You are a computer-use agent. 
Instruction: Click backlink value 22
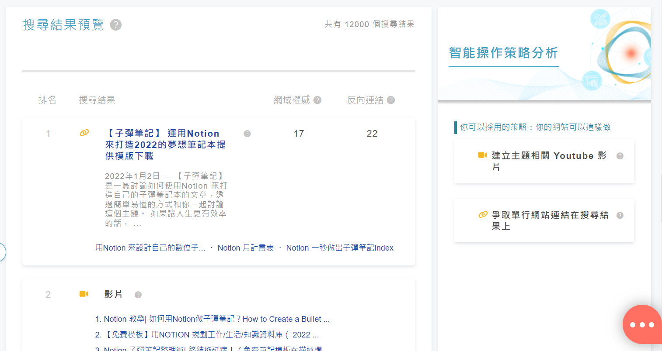(372, 134)
